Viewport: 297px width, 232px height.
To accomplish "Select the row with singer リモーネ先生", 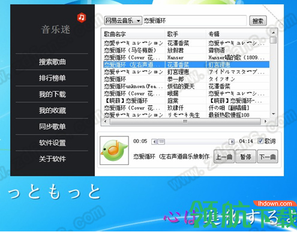I will tap(186, 115).
